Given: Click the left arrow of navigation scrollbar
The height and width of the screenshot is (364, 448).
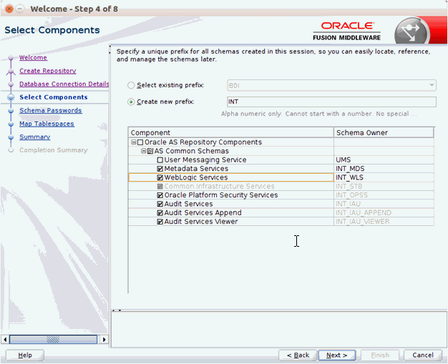Looking at the screenshot, I should [x=5, y=340].
